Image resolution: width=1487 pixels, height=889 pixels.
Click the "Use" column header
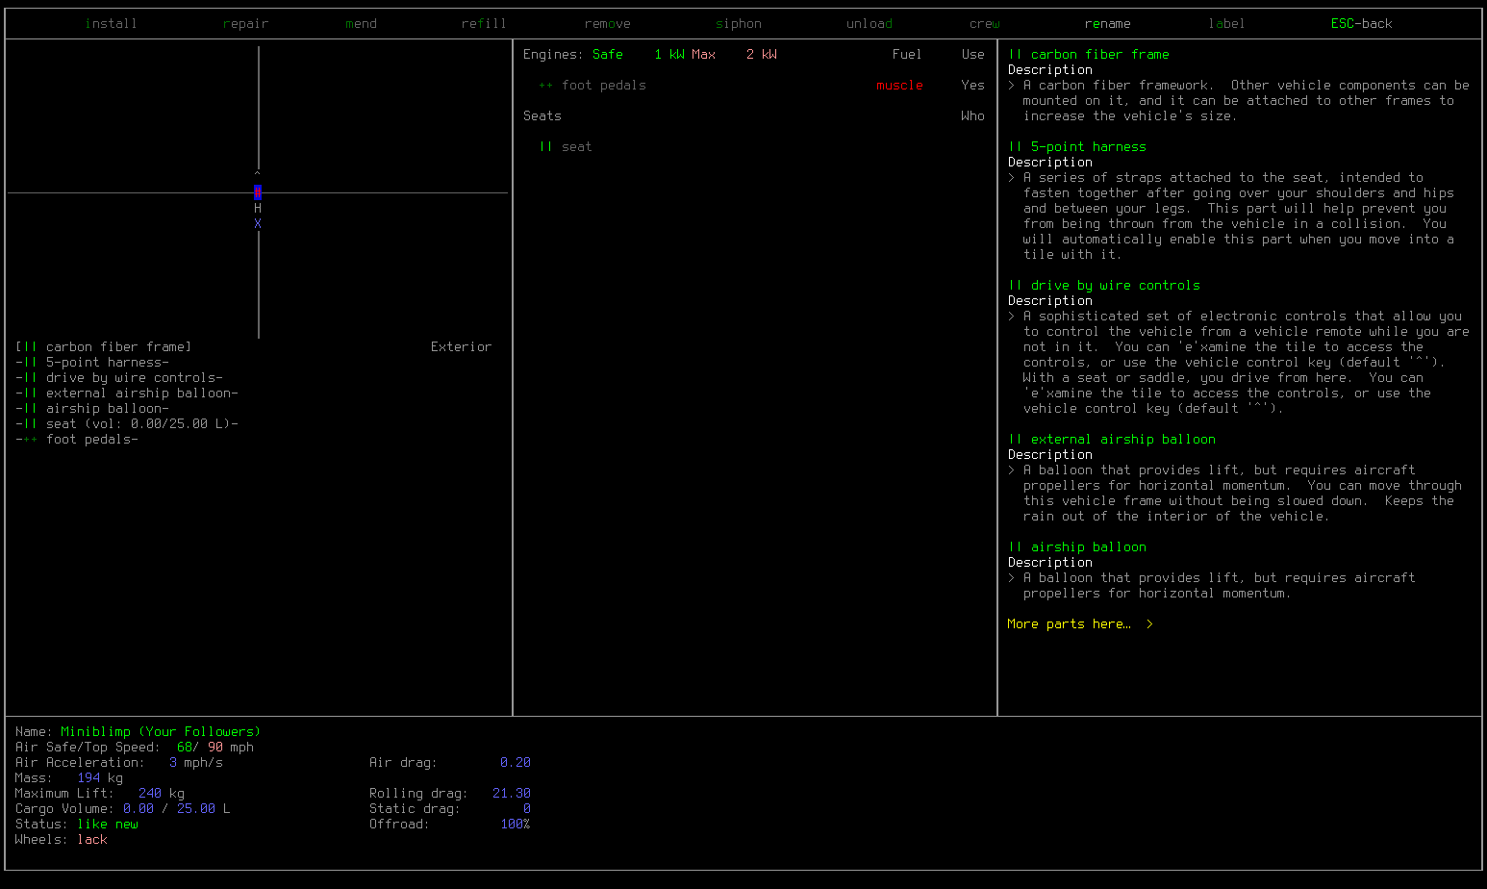(972, 55)
